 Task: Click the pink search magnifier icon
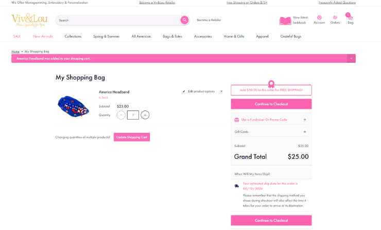coord(184,20)
